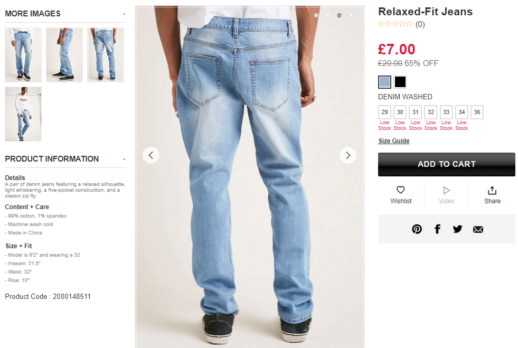The image size is (518, 348).
Task: Email the product using envelope icon
Action: pyautogui.click(x=478, y=229)
